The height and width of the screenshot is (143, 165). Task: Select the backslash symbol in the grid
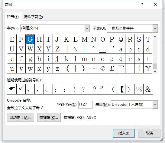tap(76, 49)
